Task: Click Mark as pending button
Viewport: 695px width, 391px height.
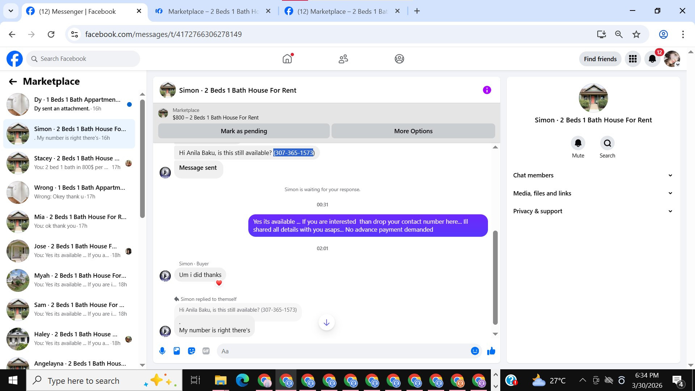Action: point(244,131)
